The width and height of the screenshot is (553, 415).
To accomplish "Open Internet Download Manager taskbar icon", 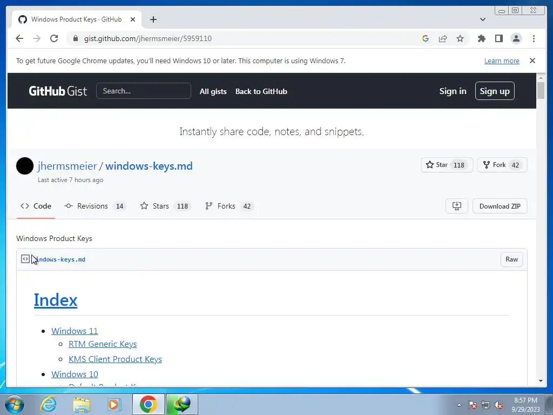I will (182, 404).
